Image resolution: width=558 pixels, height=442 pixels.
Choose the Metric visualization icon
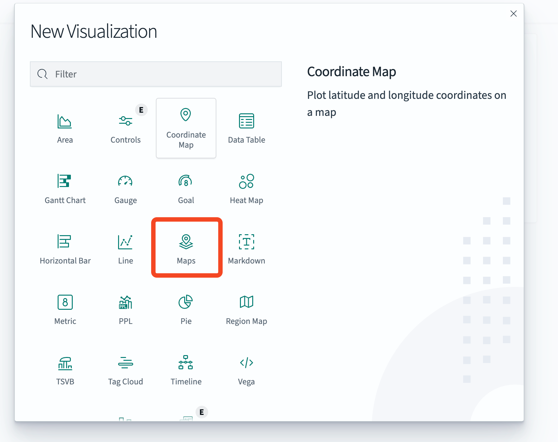(65, 302)
